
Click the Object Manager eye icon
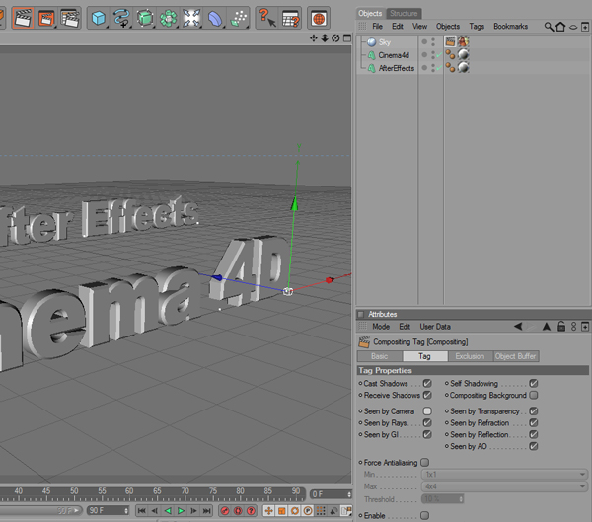[573, 27]
